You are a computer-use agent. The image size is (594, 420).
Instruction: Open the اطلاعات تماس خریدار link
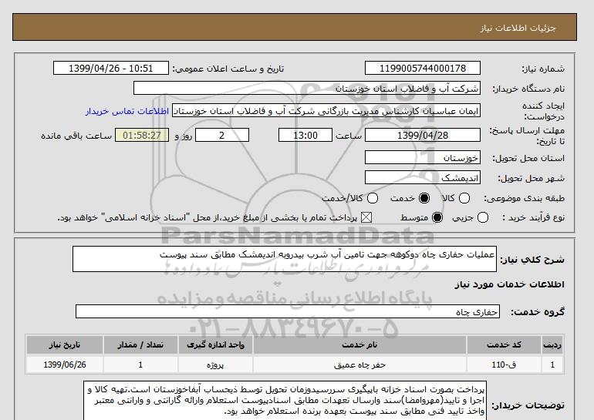coord(127,111)
